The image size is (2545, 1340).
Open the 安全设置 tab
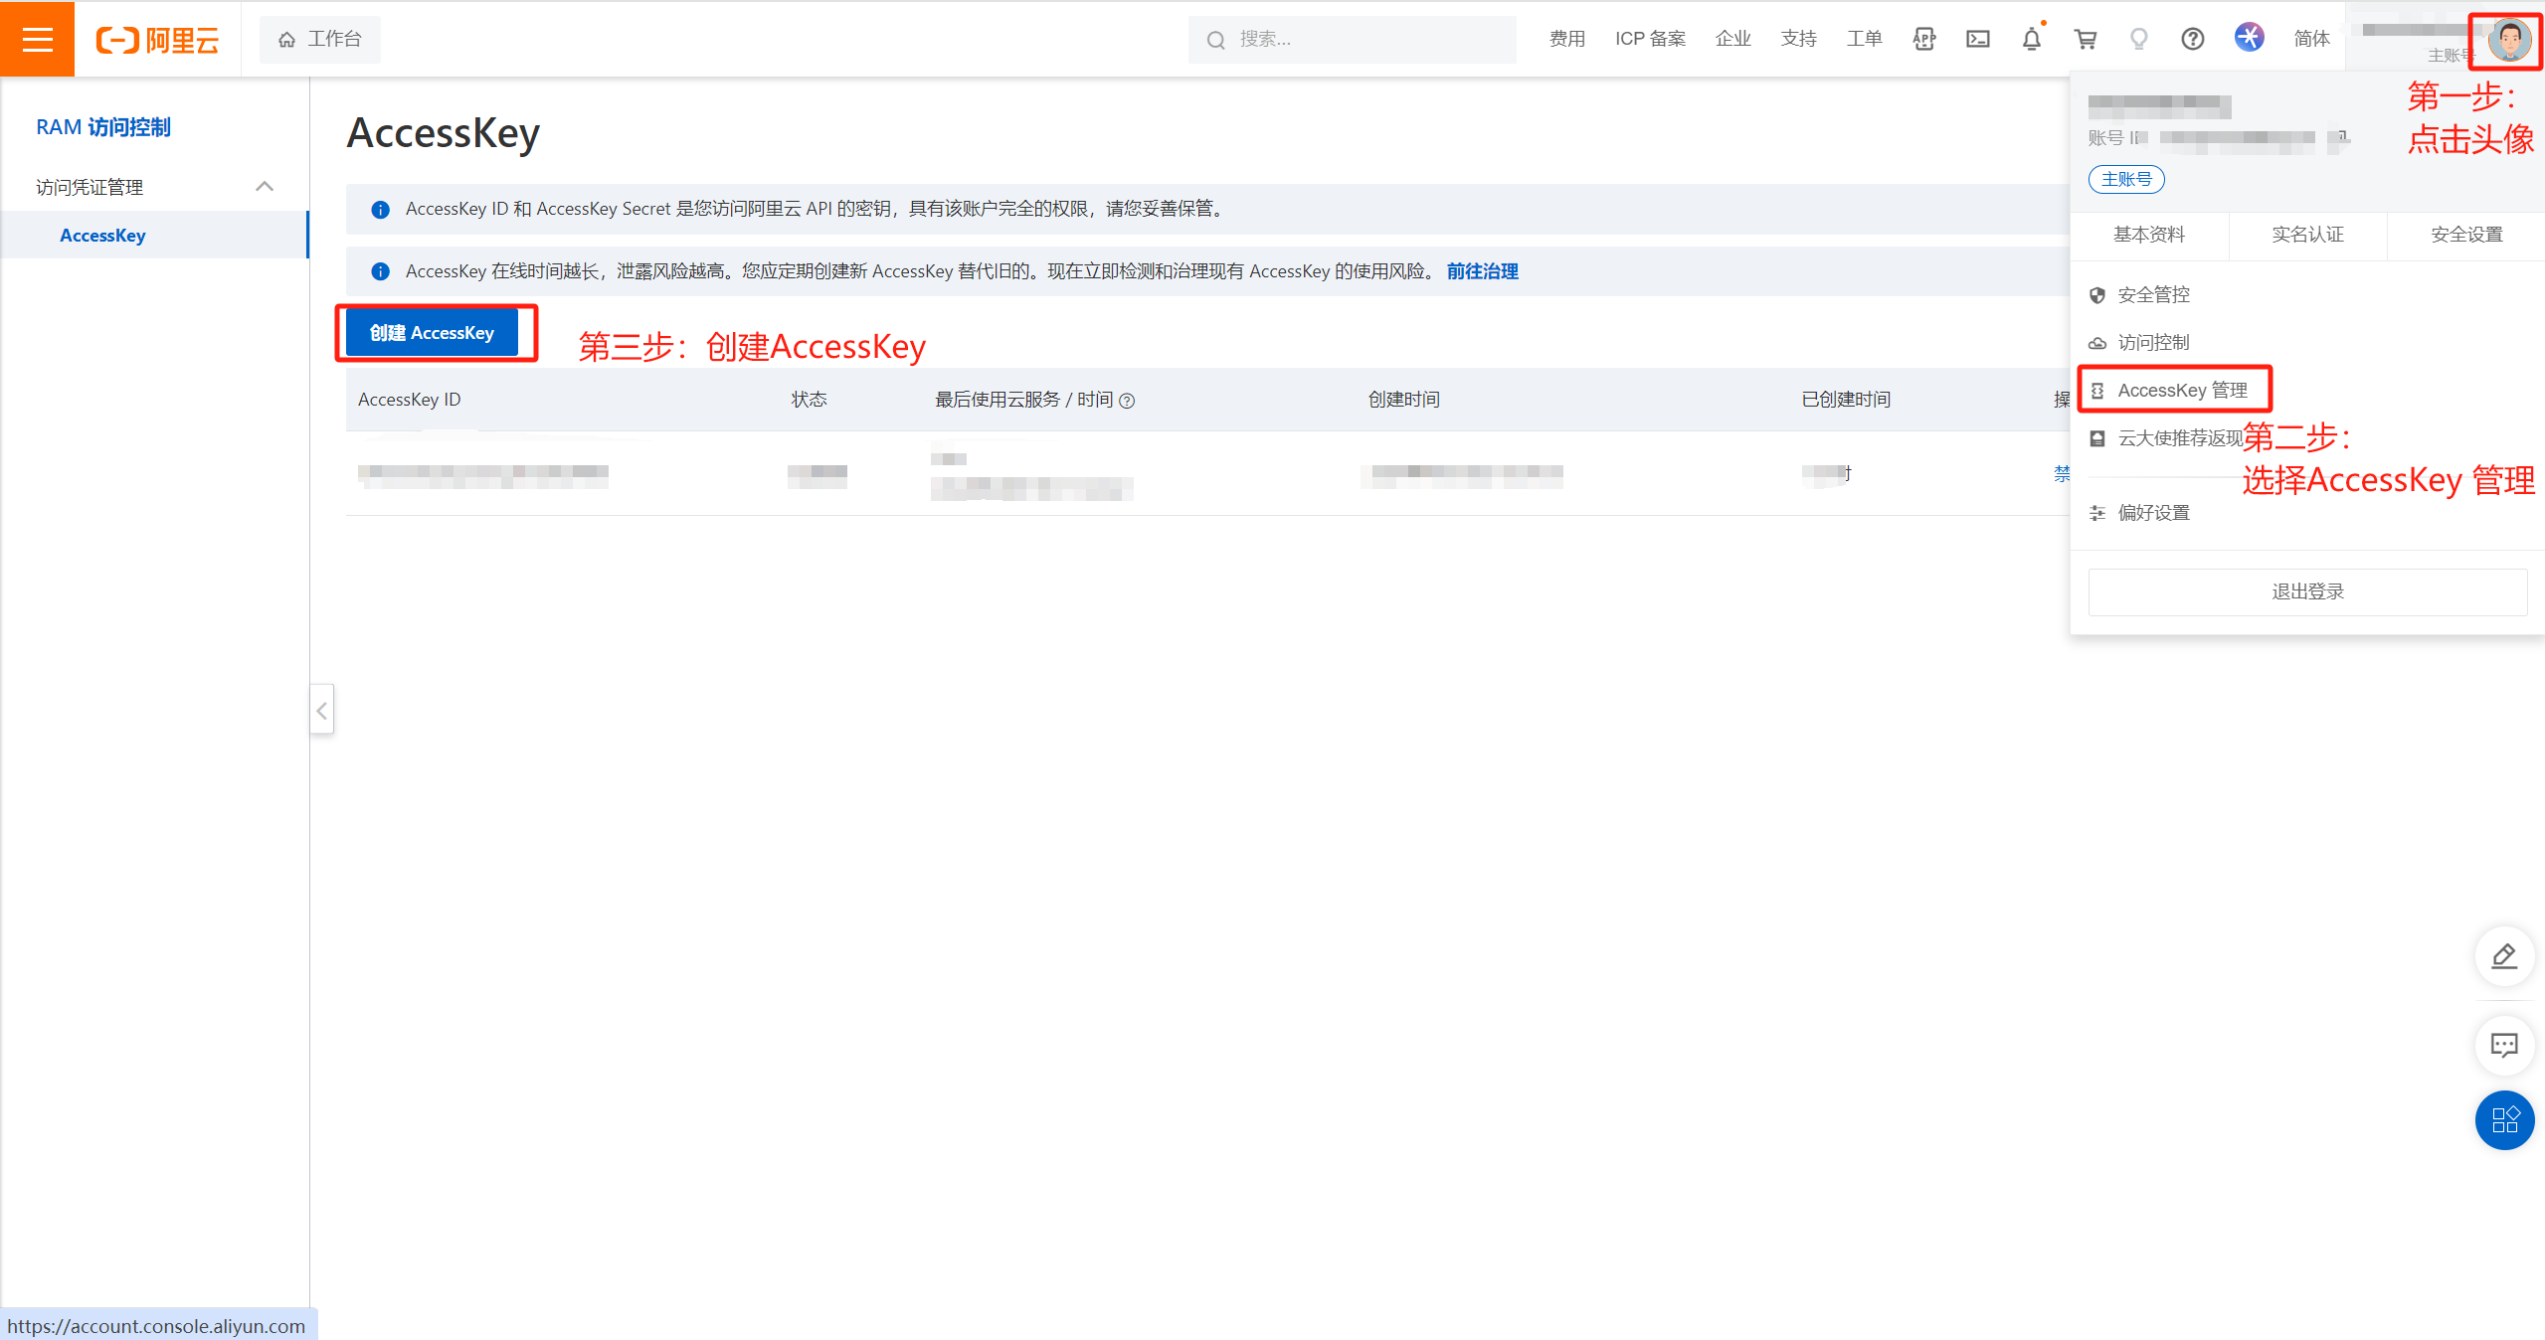click(x=2466, y=235)
